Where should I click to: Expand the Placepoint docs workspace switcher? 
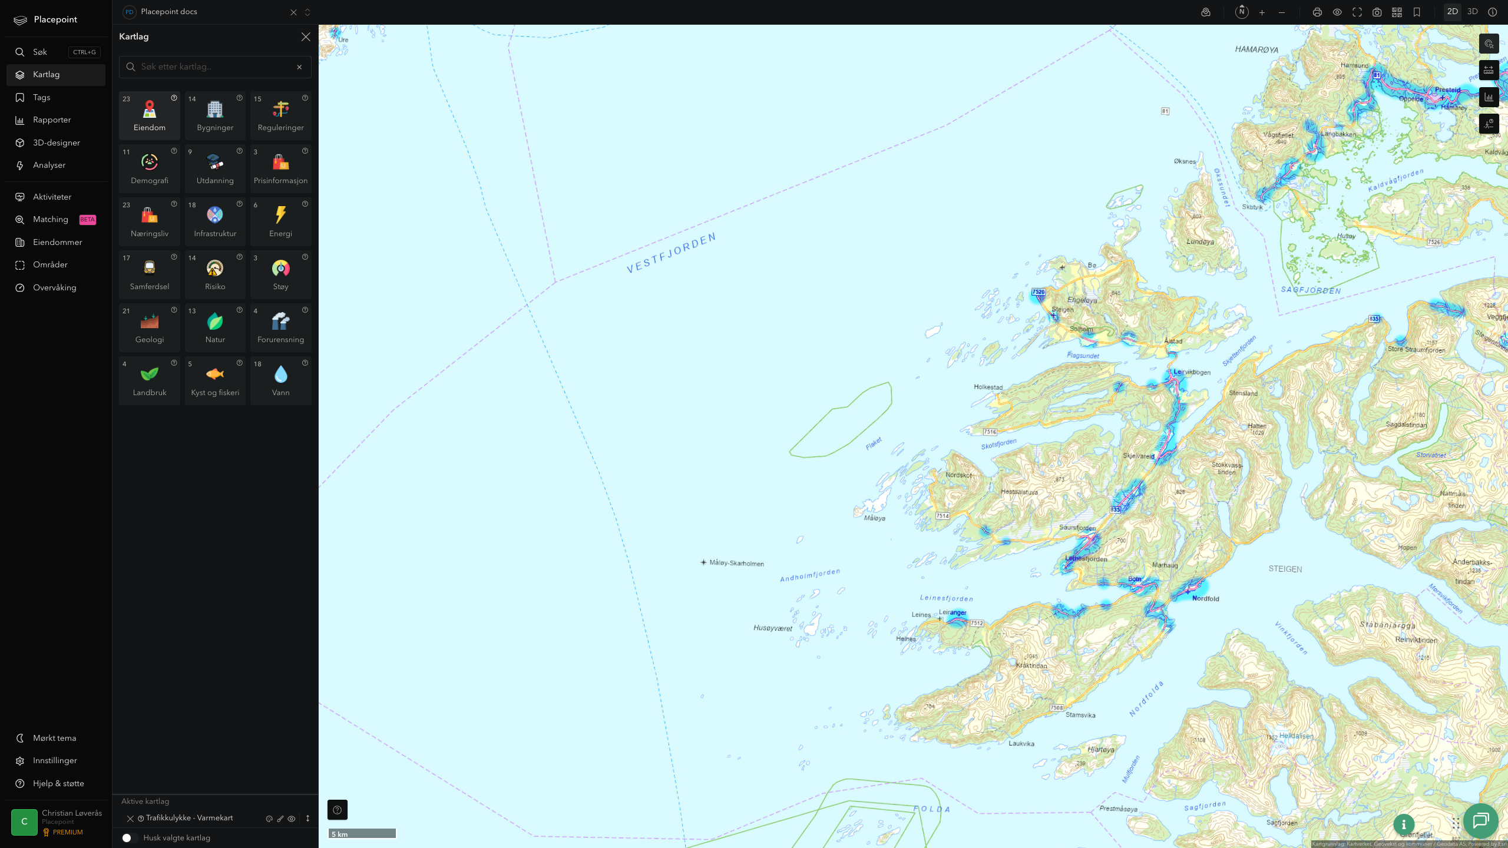[307, 12]
